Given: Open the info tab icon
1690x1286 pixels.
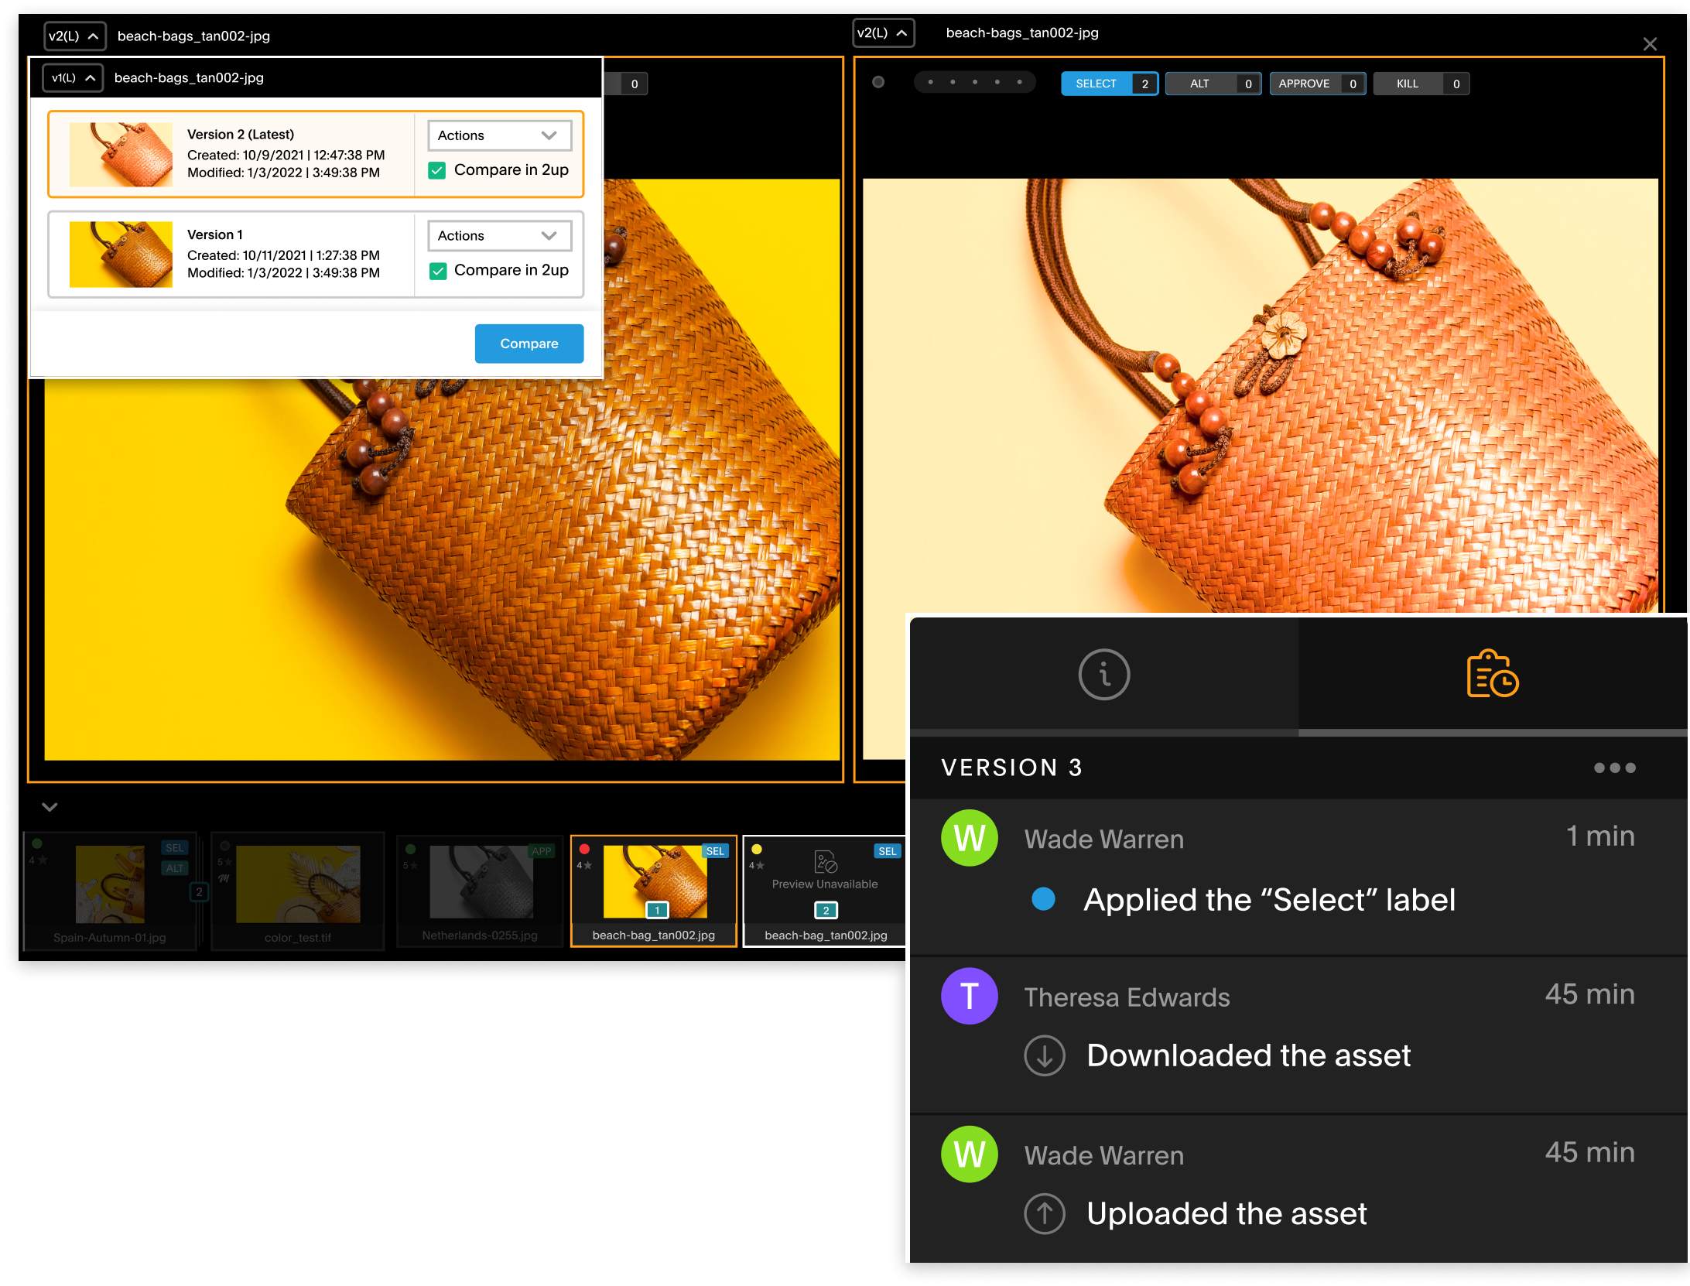Looking at the screenshot, I should pyautogui.click(x=1103, y=674).
